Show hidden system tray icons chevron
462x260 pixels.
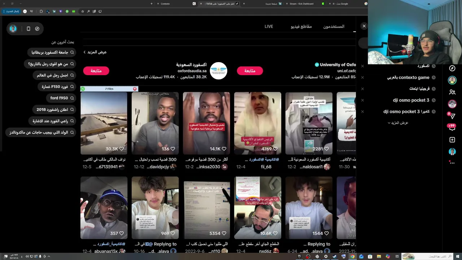49,256
